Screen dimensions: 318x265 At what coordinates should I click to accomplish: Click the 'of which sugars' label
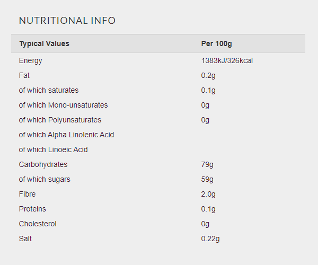(x=45, y=179)
